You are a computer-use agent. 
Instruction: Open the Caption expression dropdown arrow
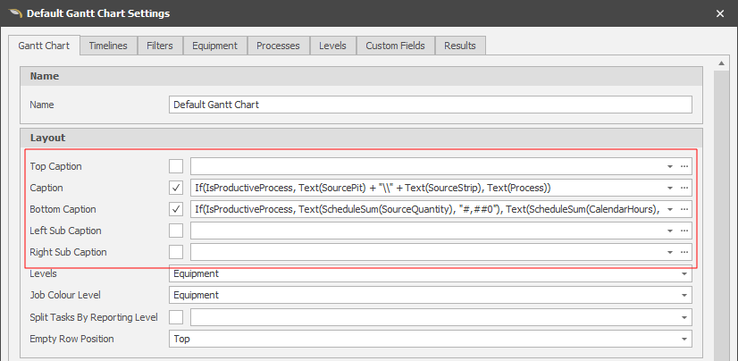(x=669, y=188)
